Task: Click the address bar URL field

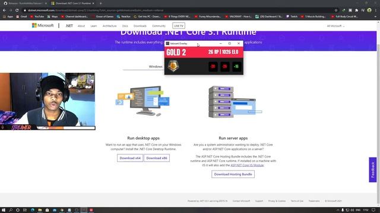Action: tap(179, 11)
